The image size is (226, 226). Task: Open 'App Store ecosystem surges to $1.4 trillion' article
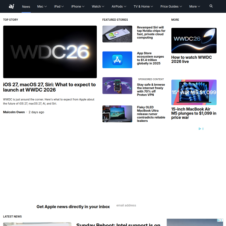tap(150, 58)
